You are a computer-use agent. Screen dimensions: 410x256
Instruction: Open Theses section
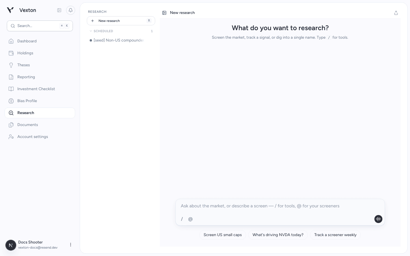point(40,65)
